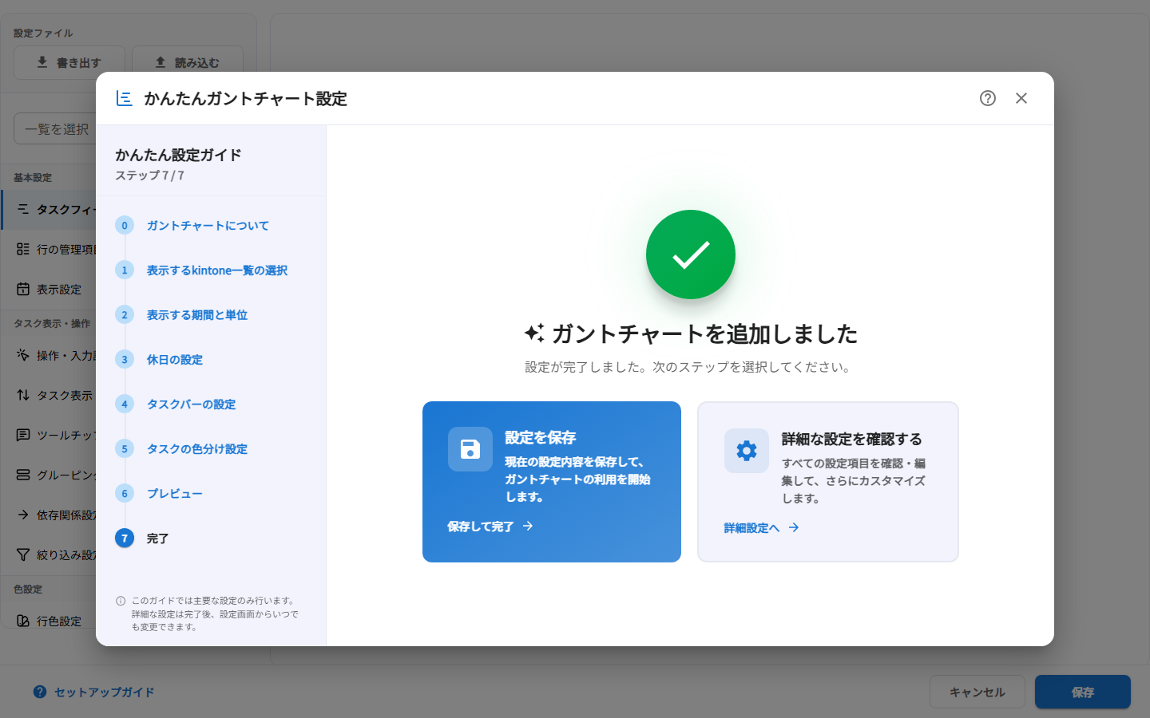
Task: Click the sort arrows icon beside タスク表示
Action: (x=23, y=395)
